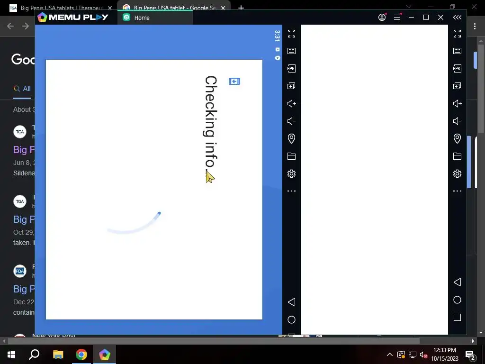The width and height of the screenshot is (485, 364).
Task: Click muted speaker tray icon
Action: click(x=423, y=355)
